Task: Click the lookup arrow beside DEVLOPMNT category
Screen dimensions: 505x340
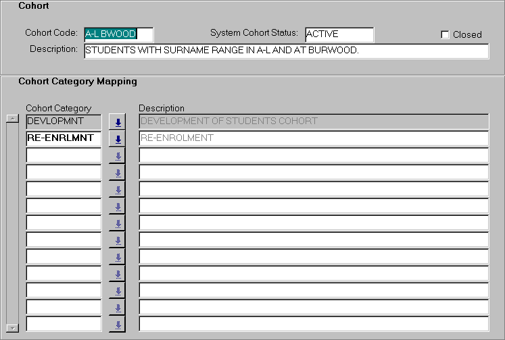Action: click(118, 122)
